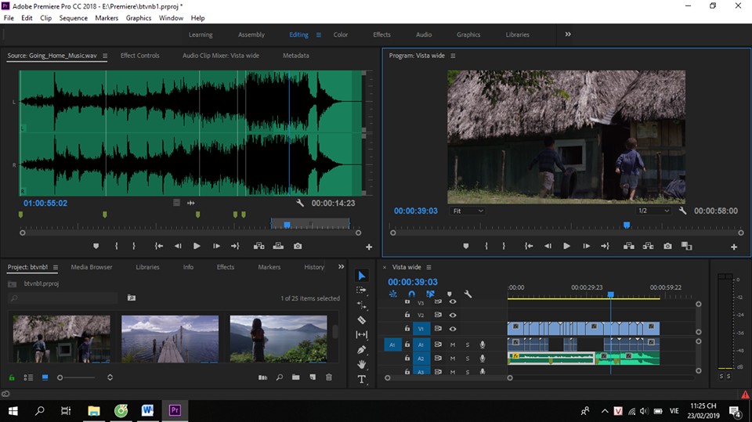Open Project: btvnb1 panel menu
Screen dimensions: 752x422
[56, 267]
